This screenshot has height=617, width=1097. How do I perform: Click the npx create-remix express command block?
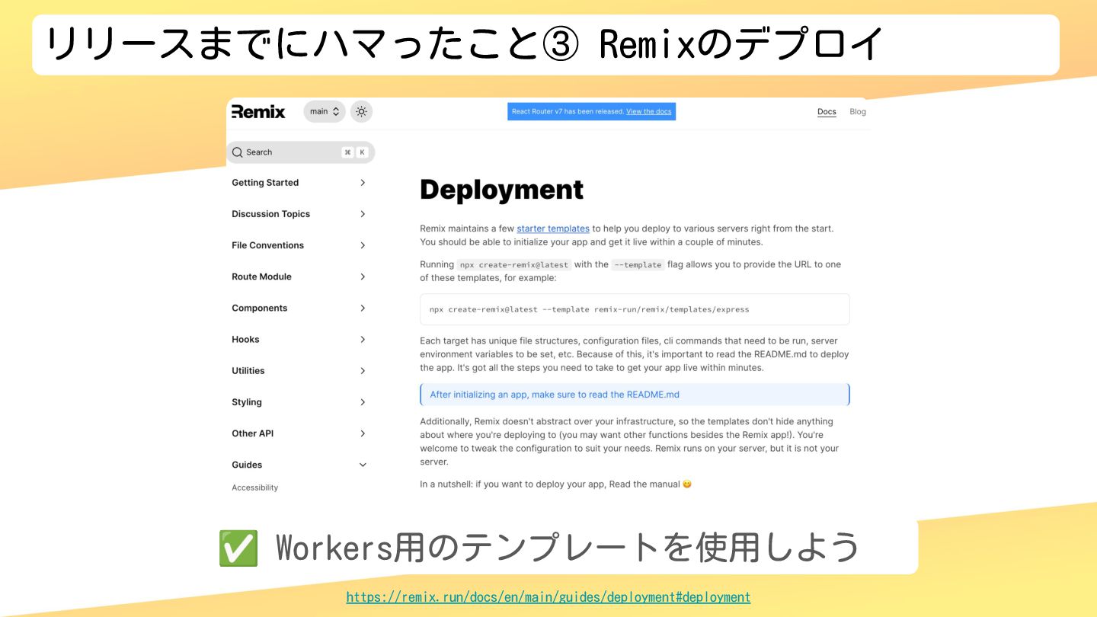tap(635, 309)
